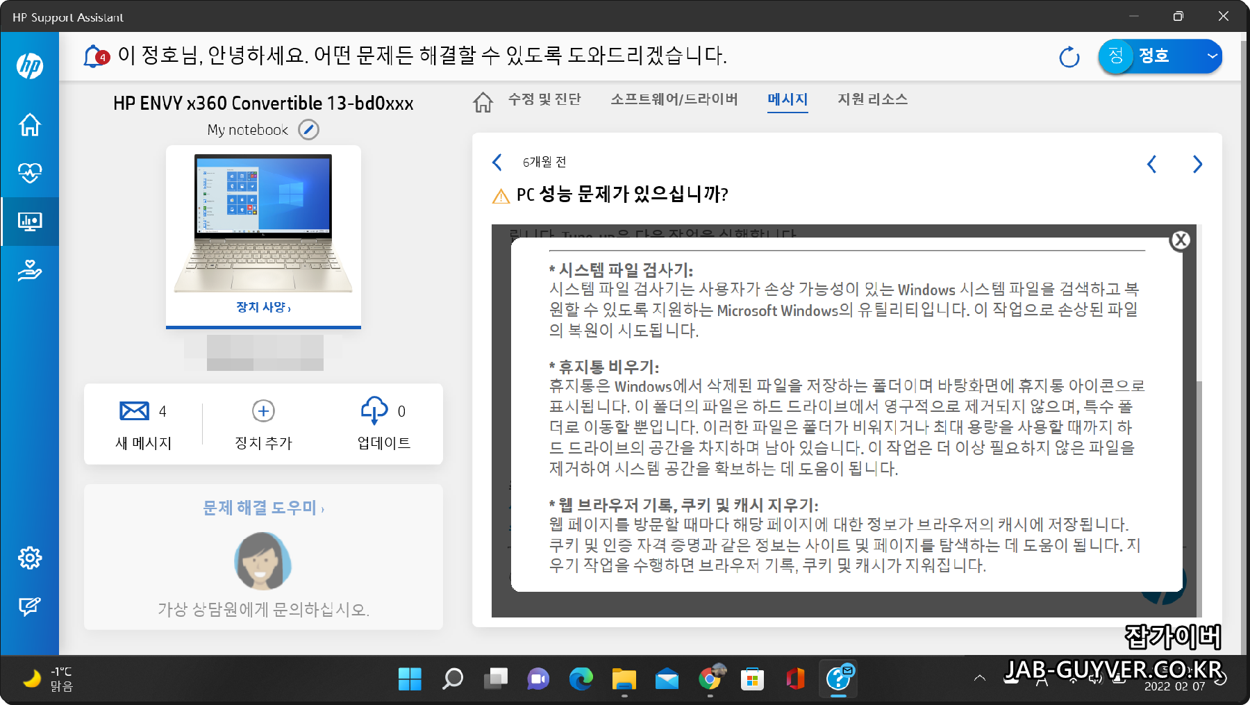Open Settings gear in the sidebar

click(30, 558)
